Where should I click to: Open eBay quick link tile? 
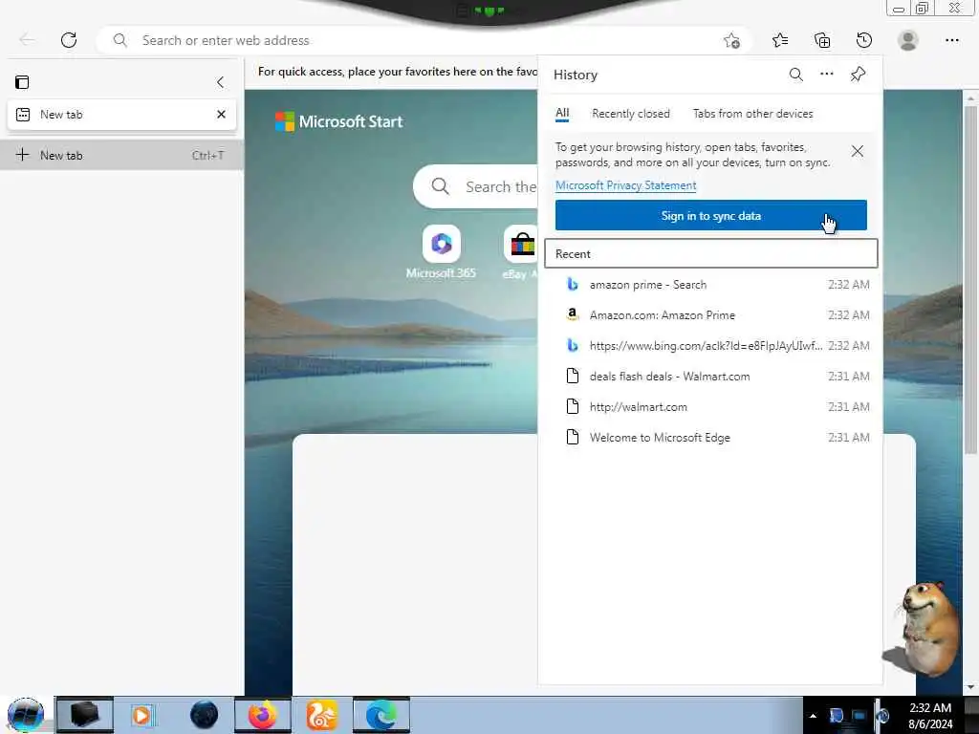[521, 252]
